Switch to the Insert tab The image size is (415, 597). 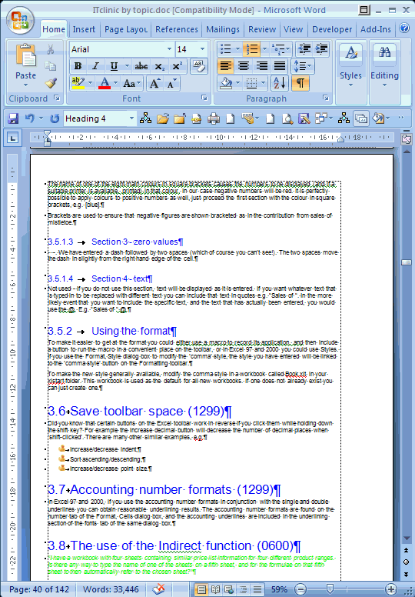pos(84,29)
